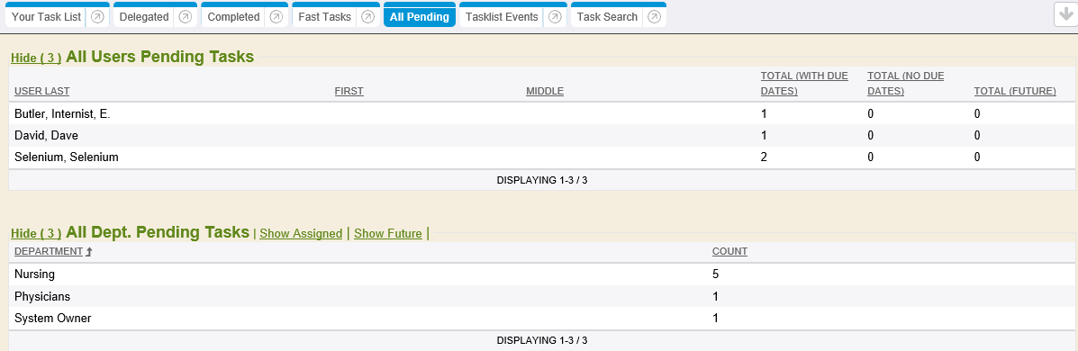Screen dimensions: 1078x351
Task: Click the Department column sort arrow
Action: 88,252
